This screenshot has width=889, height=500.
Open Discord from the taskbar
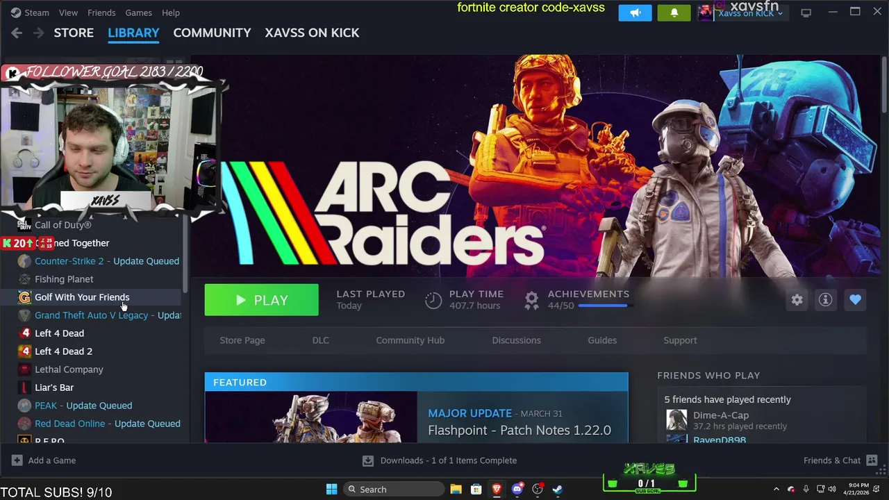coord(517,489)
